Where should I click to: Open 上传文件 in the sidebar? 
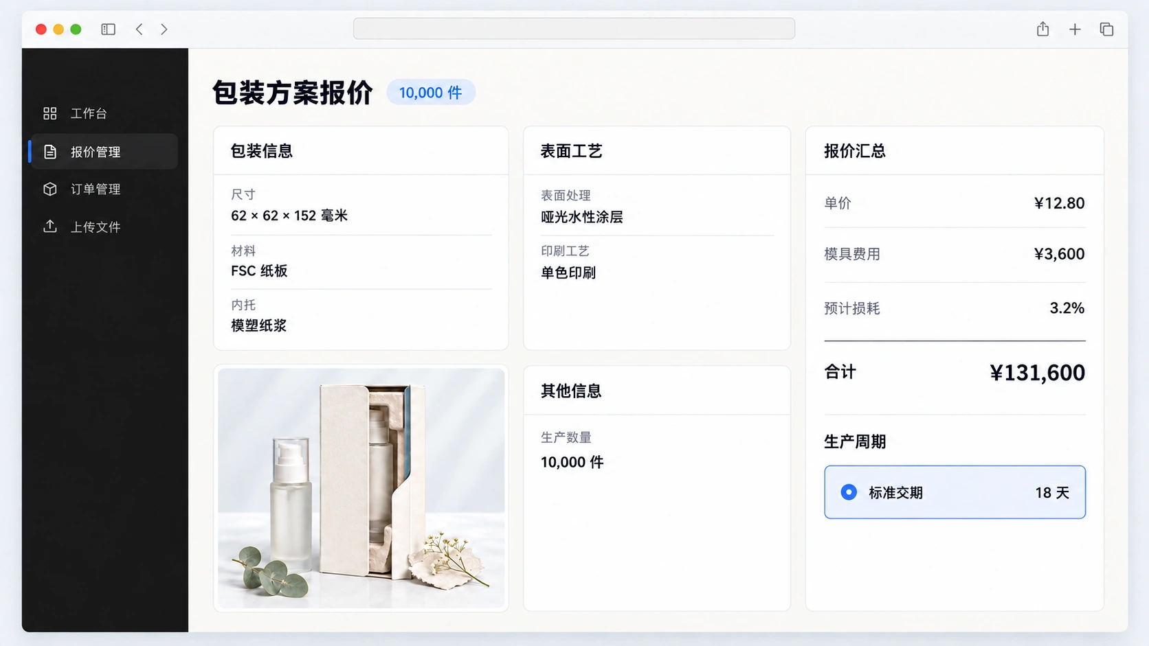[104, 227]
